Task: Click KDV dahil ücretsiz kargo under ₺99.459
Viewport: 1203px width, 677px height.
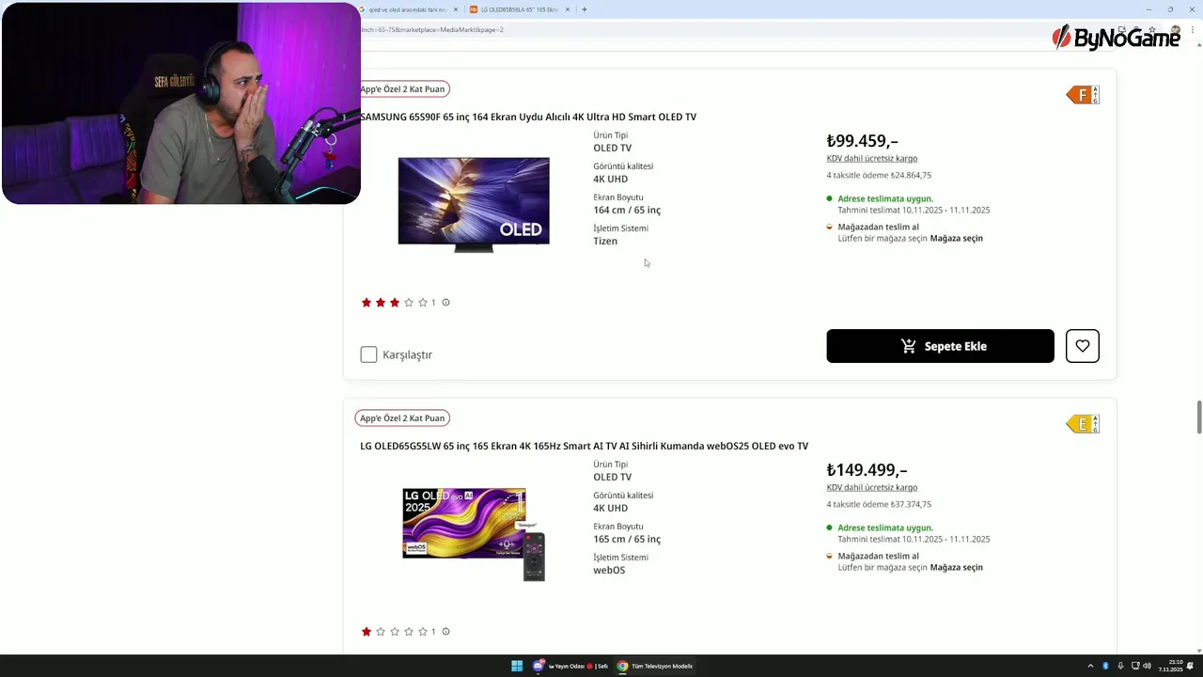Action: tap(872, 158)
